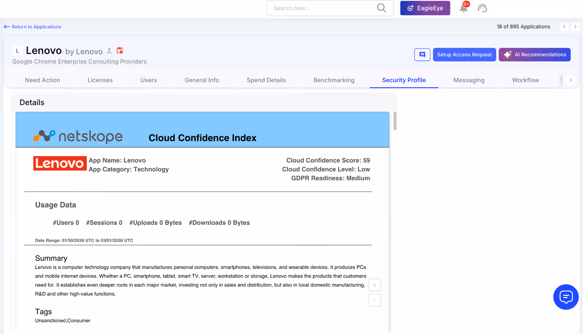Click '#Downloads 0 Bytes' usage value

point(219,223)
